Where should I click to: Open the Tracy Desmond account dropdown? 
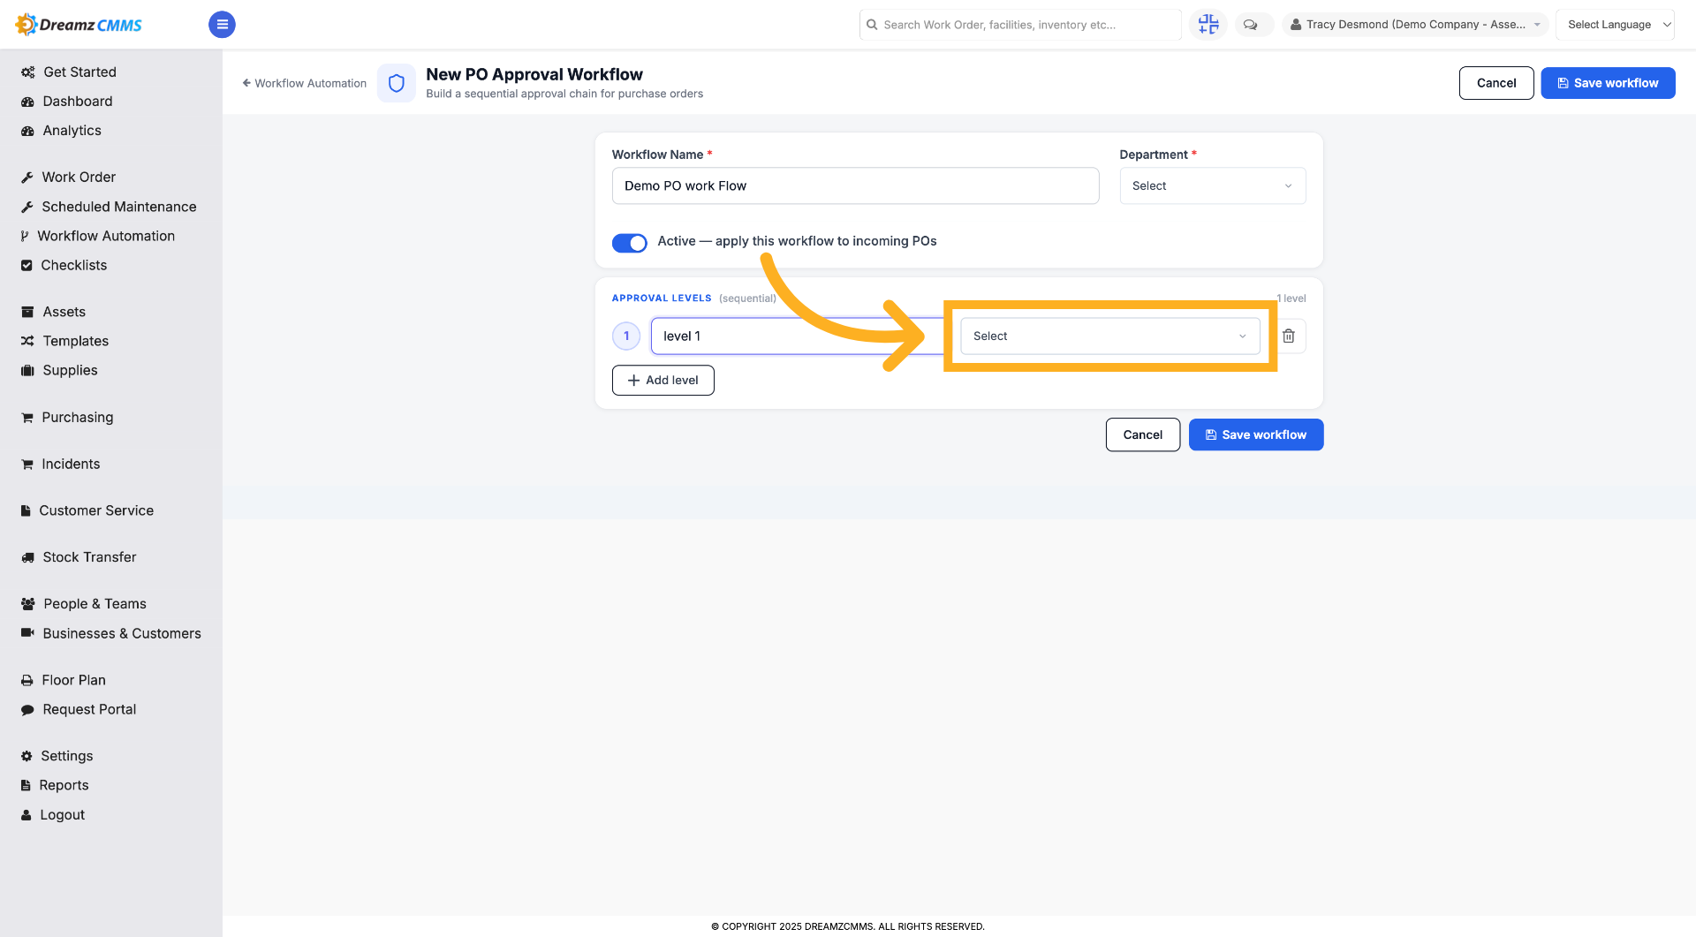[x=1415, y=25]
